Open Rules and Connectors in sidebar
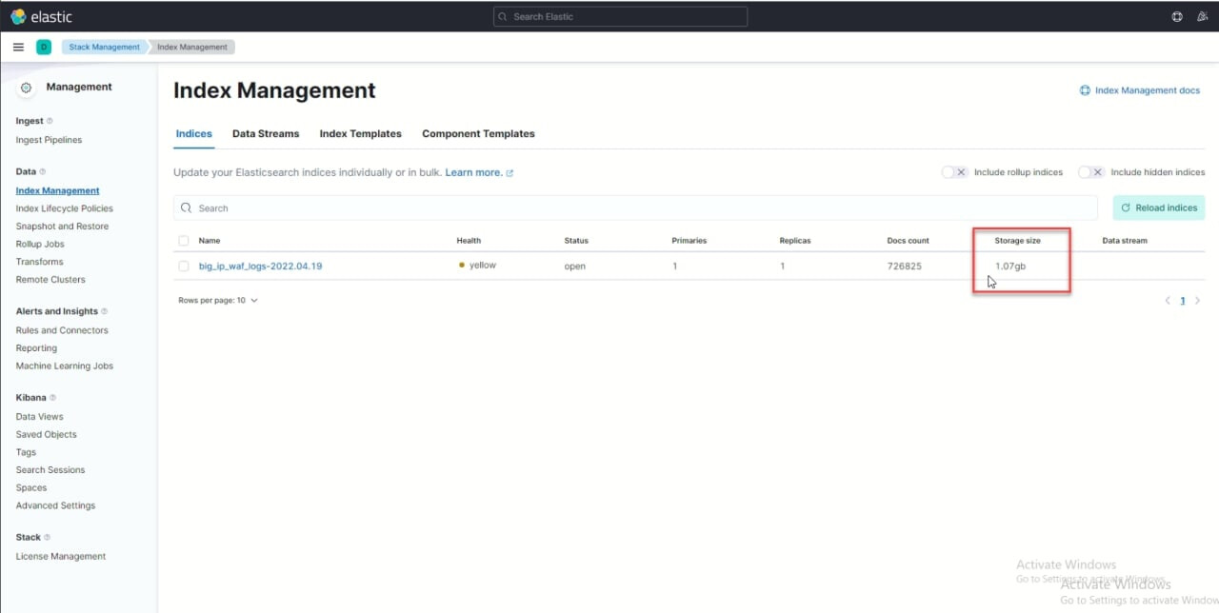The width and height of the screenshot is (1219, 613). [62, 330]
